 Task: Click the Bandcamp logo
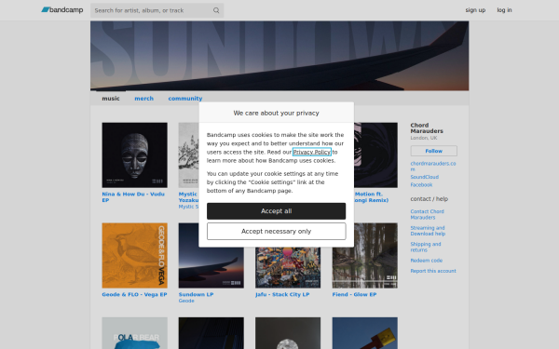click(x=62, y=10)
